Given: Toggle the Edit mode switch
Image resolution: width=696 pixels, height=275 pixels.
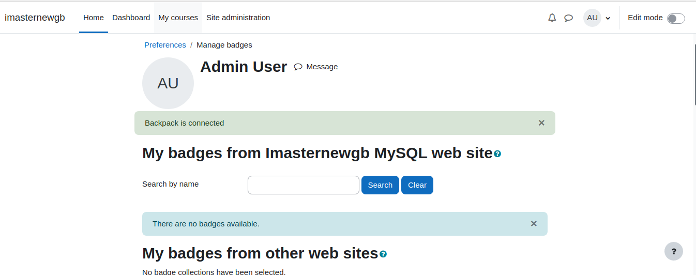Looking at the screenshot, I should 676,19.
